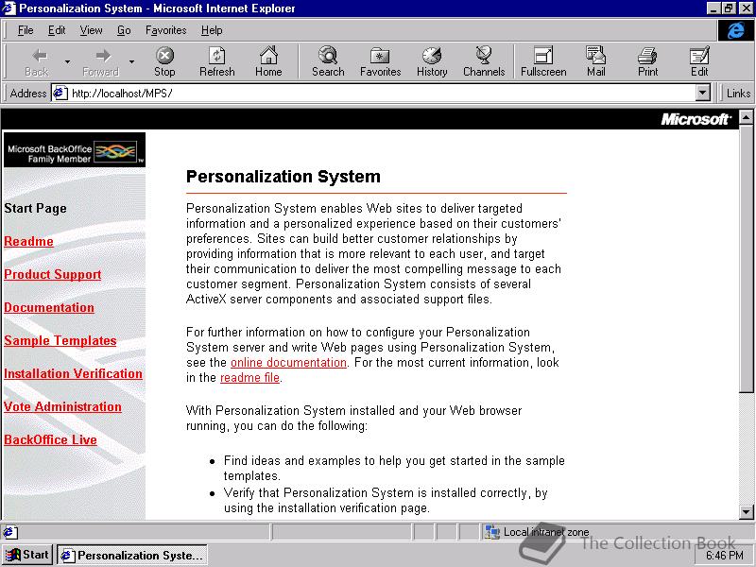Open the Edit menu

tap(57, 30)
